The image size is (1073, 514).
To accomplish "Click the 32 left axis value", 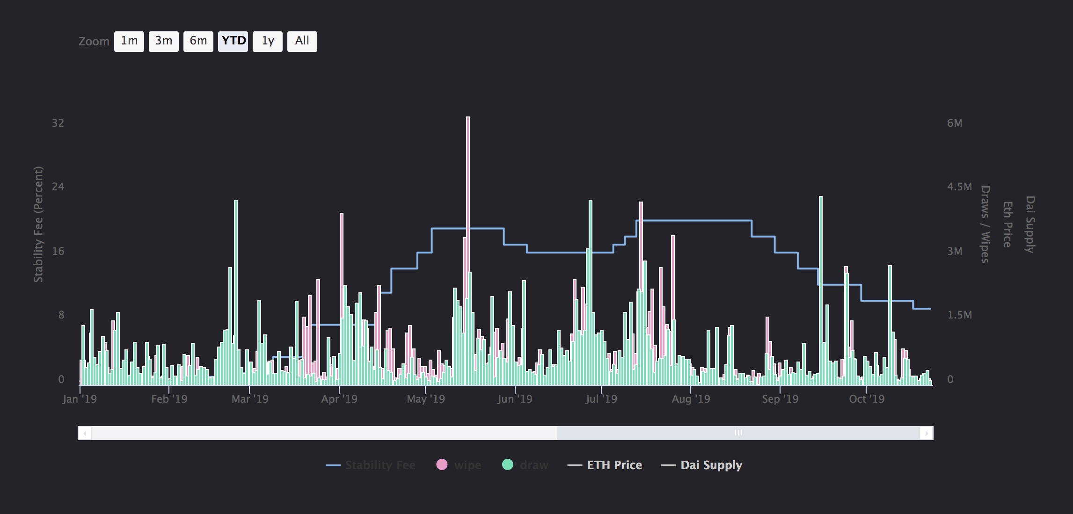I will [x=58, y=123].
